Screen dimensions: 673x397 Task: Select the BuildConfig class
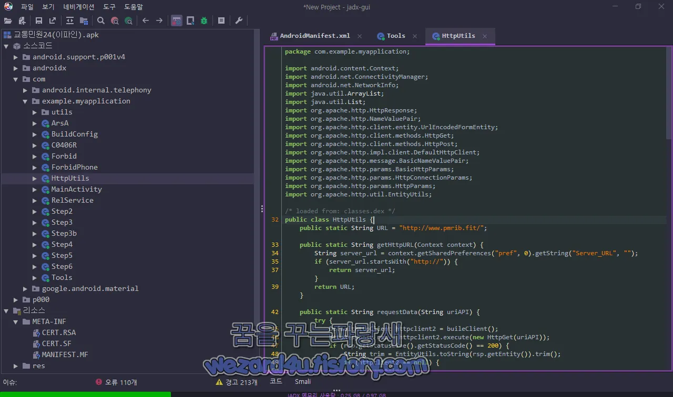point(74,134)
